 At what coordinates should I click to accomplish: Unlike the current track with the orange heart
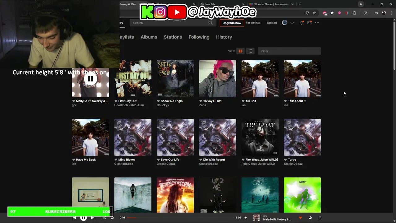[300, 218]
